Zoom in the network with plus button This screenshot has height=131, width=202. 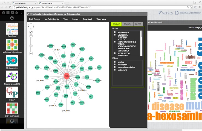coord(31,36)
